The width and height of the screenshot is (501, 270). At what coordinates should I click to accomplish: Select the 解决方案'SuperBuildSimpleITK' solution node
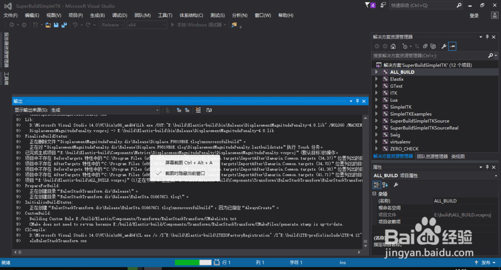(427, 65)
